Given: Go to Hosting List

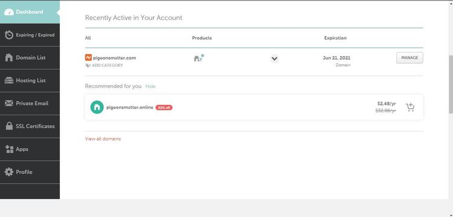Looking at the screenshot, I should (x=30, y=80).
